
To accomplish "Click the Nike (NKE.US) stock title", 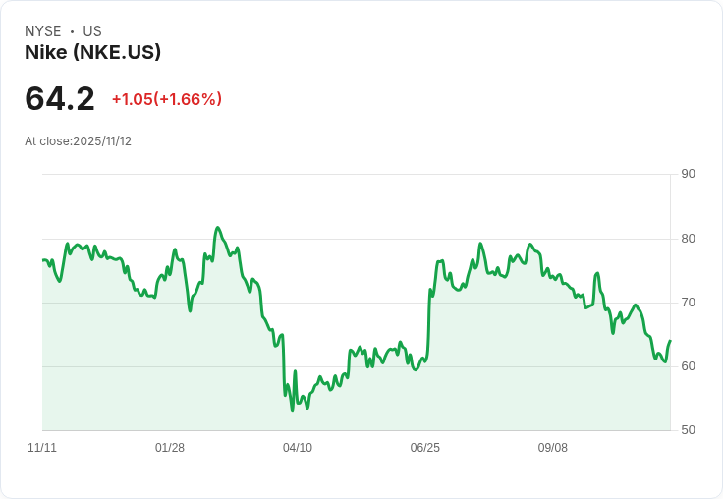I will click(x=92, y=52).
